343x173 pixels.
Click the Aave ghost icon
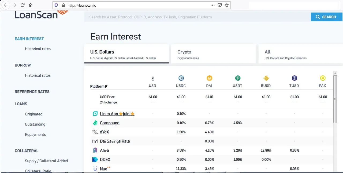pos(95,150)
